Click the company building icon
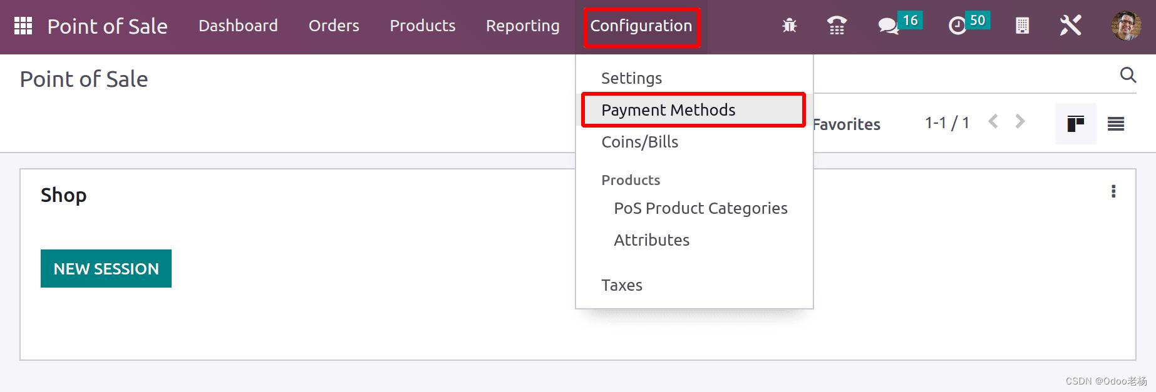Screen dimensions: 1156x392 [x=1022, y=26]
